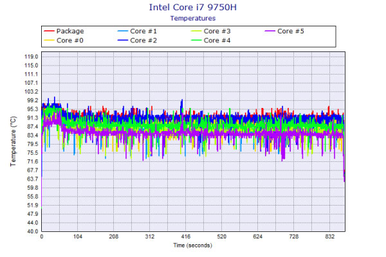This screenshot has width=386, height=257.
Task: Click the light blue Core #1 legend line
Action: coord(123,31)
